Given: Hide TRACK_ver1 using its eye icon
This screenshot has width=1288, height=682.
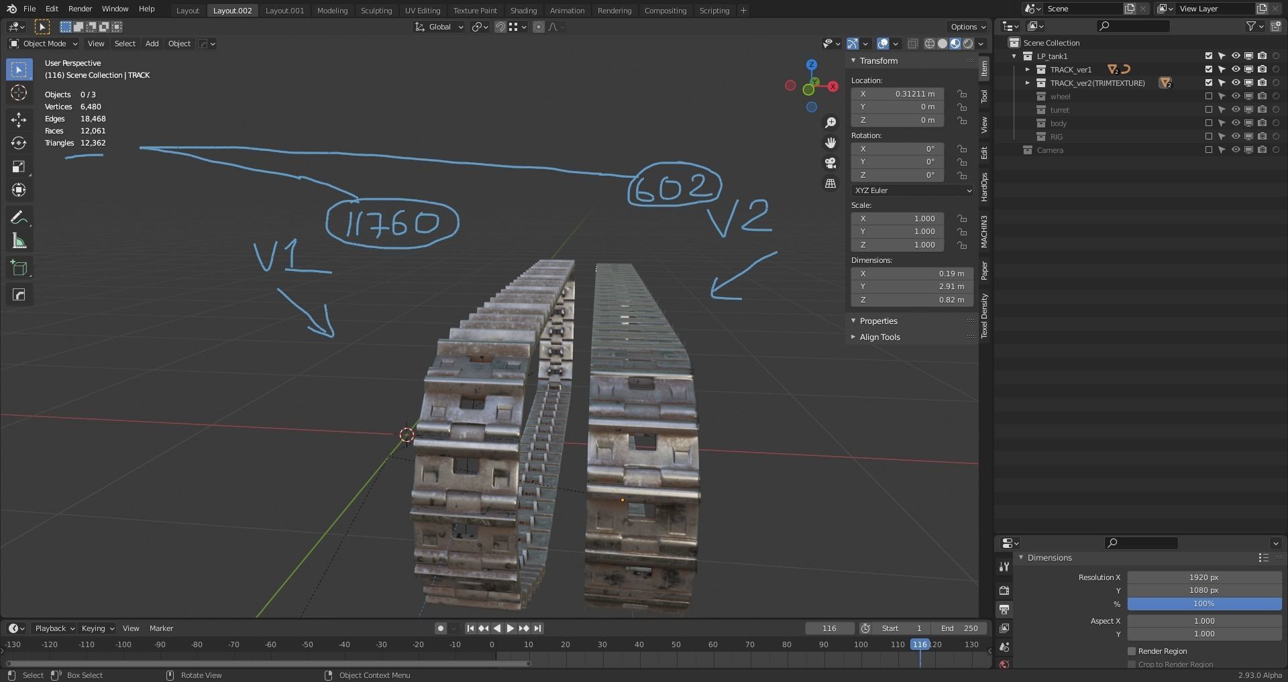Looking at the screenshot, I should pyautogui.click(x=1235, y=70).
